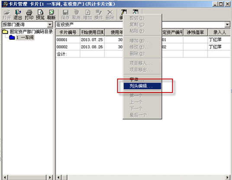Image resolution: width=232 pixels, height=180 pixels.
Task: Click the title bar application icon
Action: click(x=5, y=4)
